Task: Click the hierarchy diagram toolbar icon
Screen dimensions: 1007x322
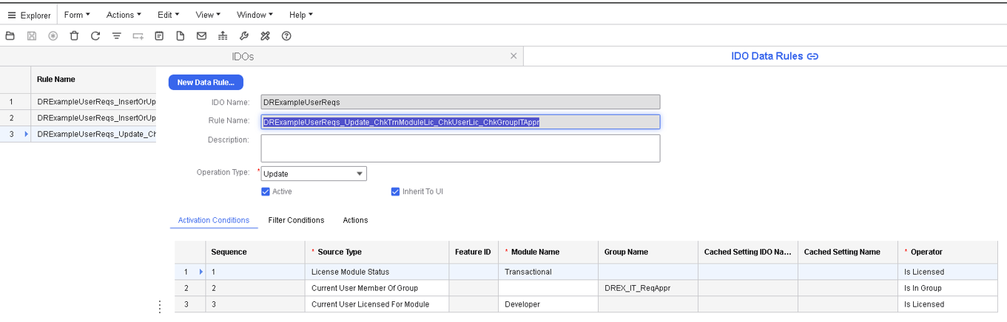Action: (x=223, y=36)
